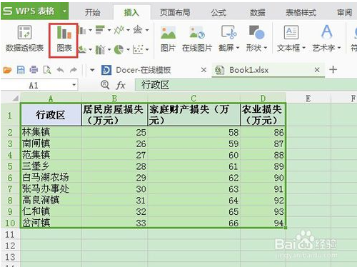The height and width of the screenshot is (267, 357).
Task: Insert a combo chart
Action: coord(100,49)
